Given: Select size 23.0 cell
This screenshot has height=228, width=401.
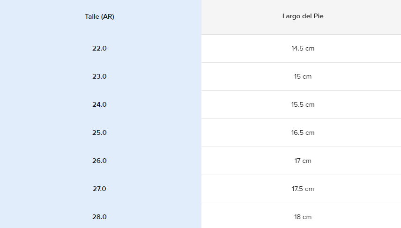Looking at the screenshot, I should (99, 76).
